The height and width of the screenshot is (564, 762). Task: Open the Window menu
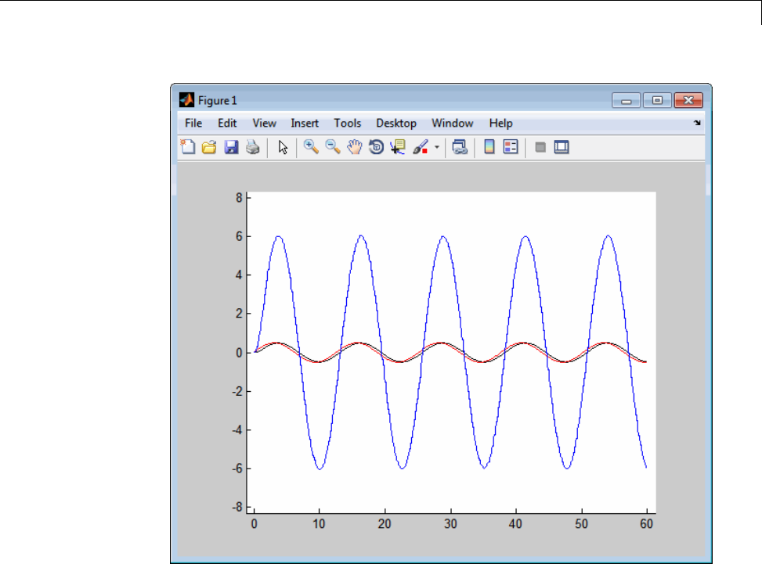[x=453, y=124]
